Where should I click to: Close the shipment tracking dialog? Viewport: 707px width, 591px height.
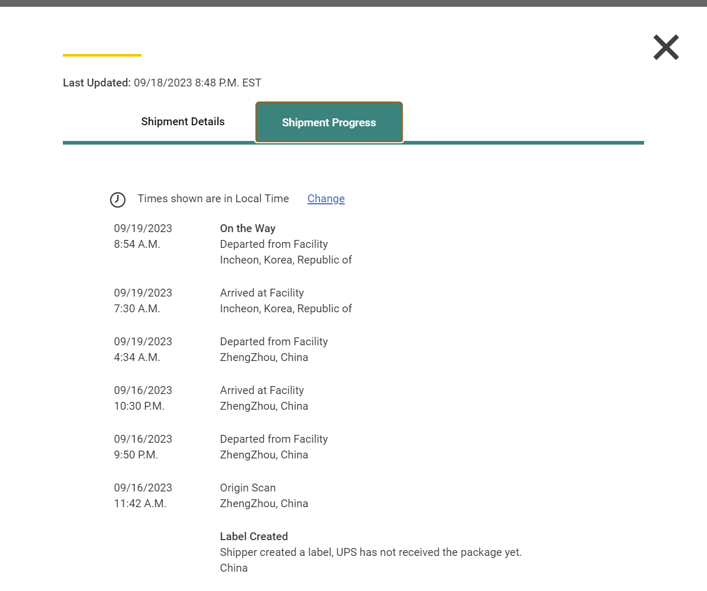point(666,47)
